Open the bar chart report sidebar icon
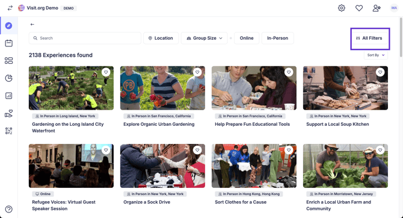 [9, 96]
